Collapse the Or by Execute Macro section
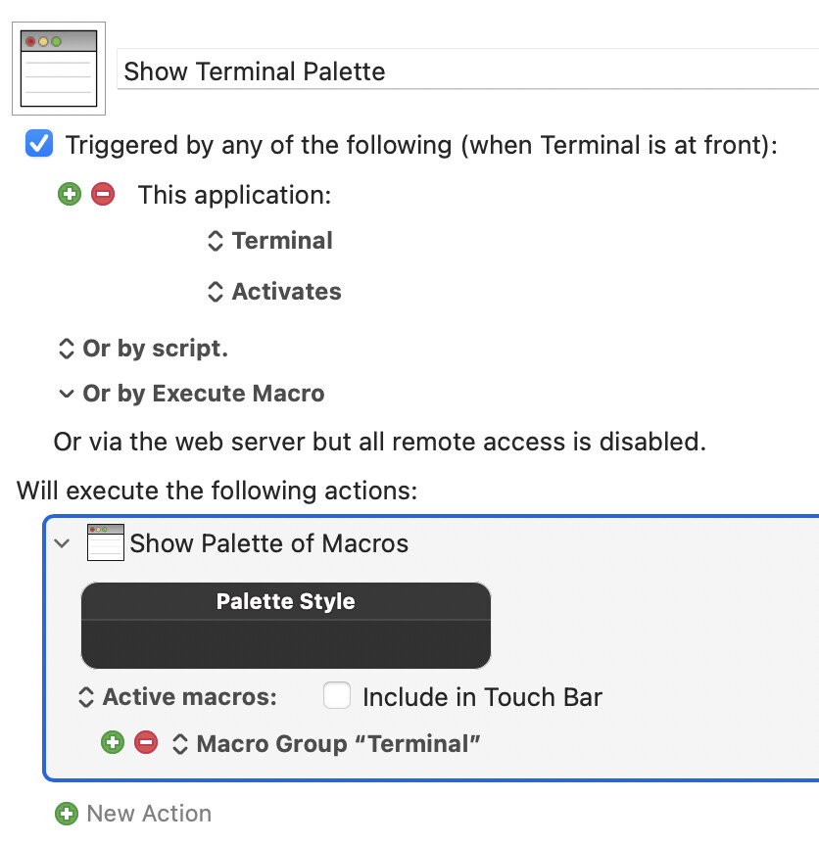The width and height of the screenshot is (819, 844). click(66, 394)
